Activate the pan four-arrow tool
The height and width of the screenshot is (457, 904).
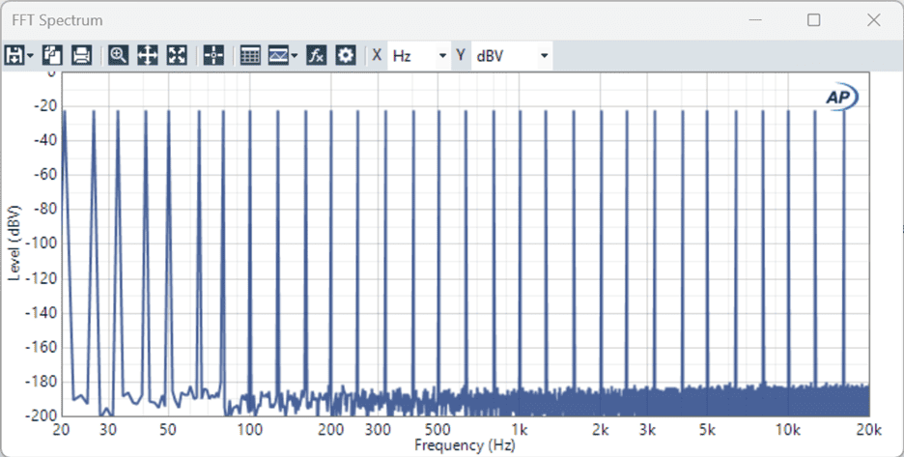147,56
